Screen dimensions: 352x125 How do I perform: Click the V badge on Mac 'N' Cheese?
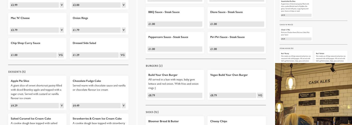(x=62, y=30)
